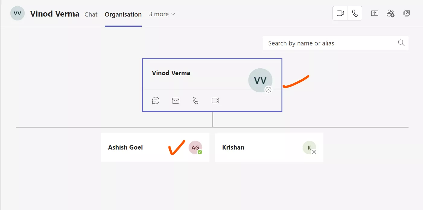
Task: Click the status badge on Vinod's large avatar
Action: tap(268, 90)
